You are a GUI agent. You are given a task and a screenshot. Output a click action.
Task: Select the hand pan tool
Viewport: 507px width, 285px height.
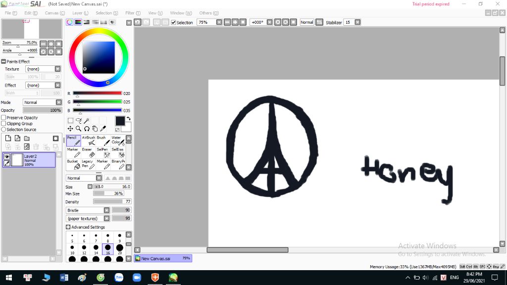95,129
